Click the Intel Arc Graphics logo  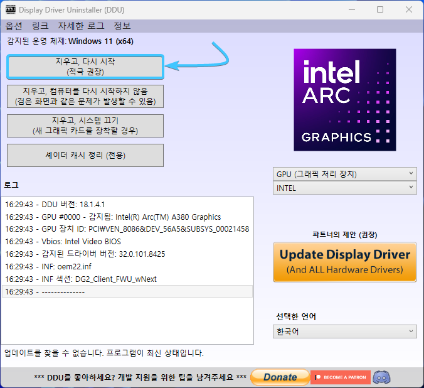[x=345, y=100]
